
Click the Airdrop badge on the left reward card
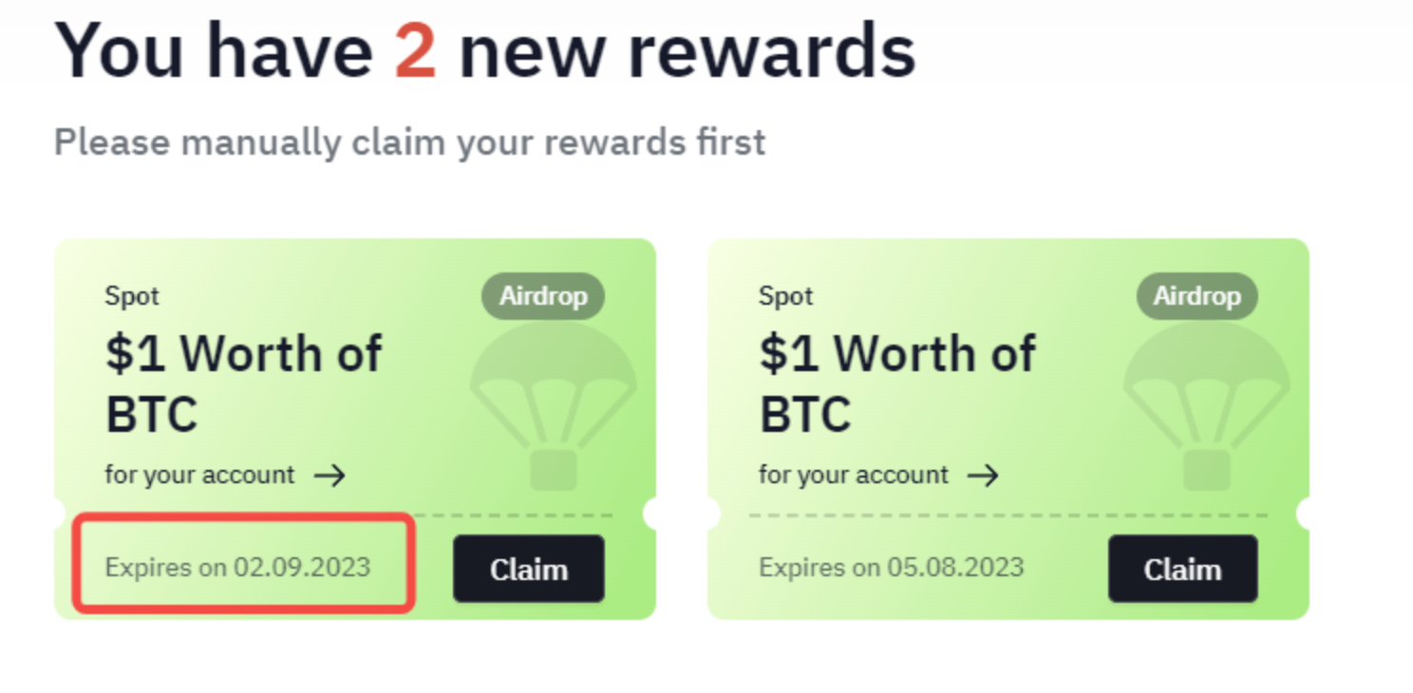tap(542, 295)
